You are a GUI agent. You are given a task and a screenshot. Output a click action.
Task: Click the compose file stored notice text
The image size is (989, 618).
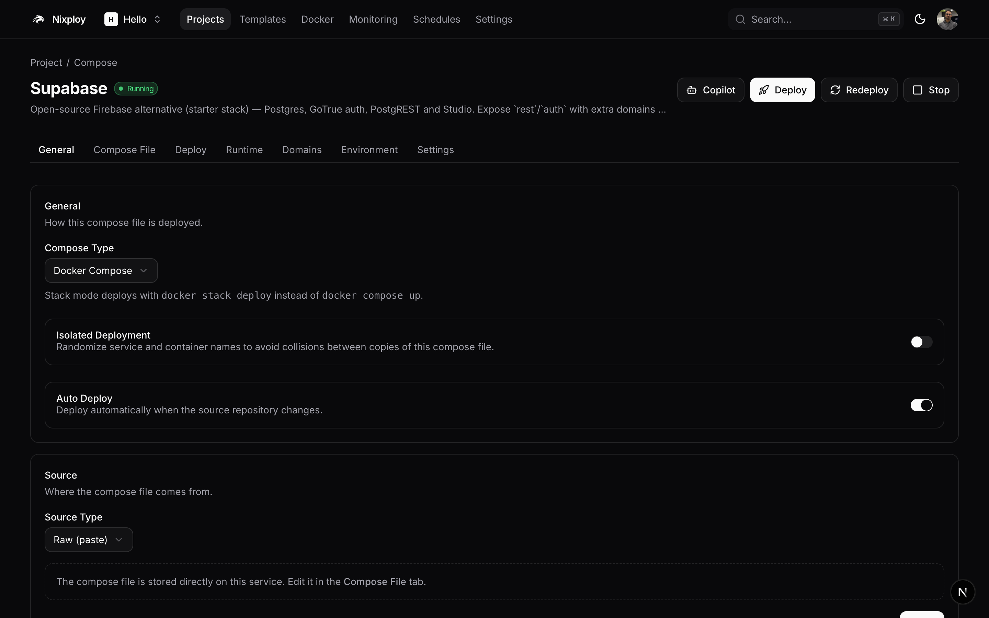241,582
